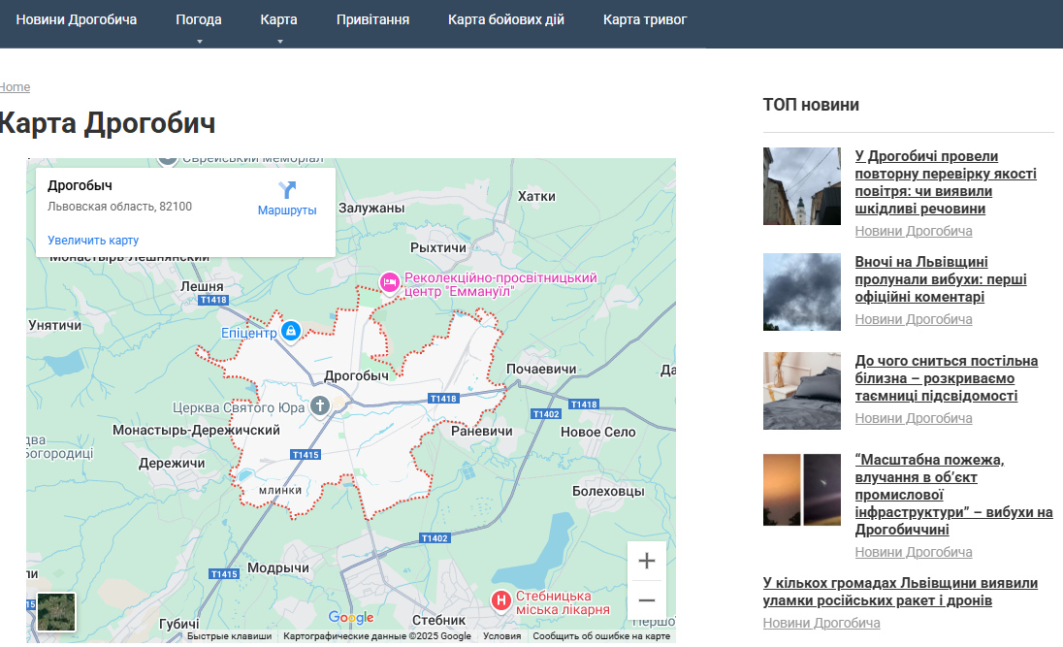The image size is (1063, 647).
Task: Click the Home breadcrumb link
Action: [15, 86]
